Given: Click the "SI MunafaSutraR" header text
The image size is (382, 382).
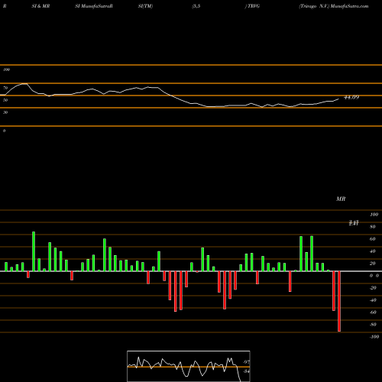Looking at the screenshot, I should click(x=94, y=6).
